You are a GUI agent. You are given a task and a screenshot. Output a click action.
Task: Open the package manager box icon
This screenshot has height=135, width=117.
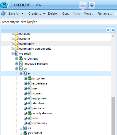point(92,5)
